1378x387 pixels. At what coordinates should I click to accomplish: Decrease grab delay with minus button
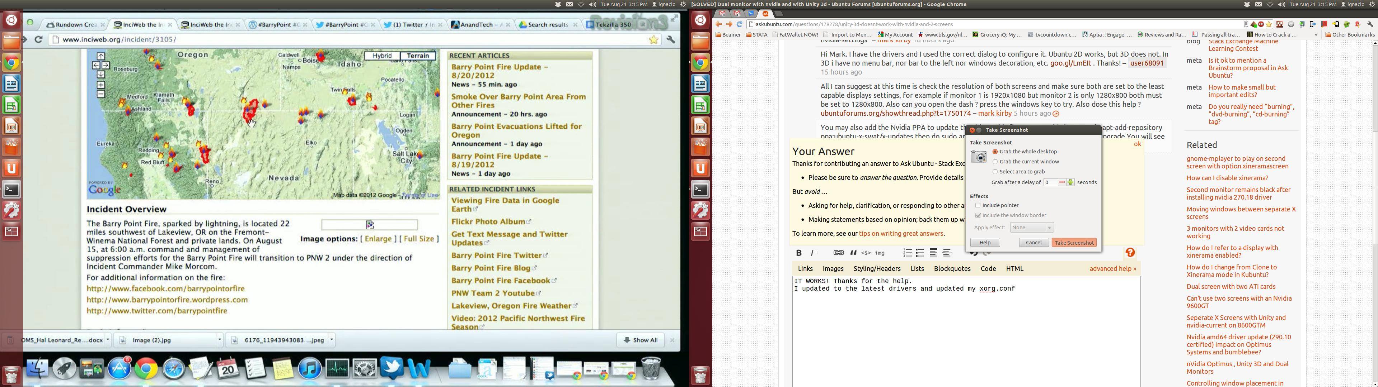coord(1062,182)
